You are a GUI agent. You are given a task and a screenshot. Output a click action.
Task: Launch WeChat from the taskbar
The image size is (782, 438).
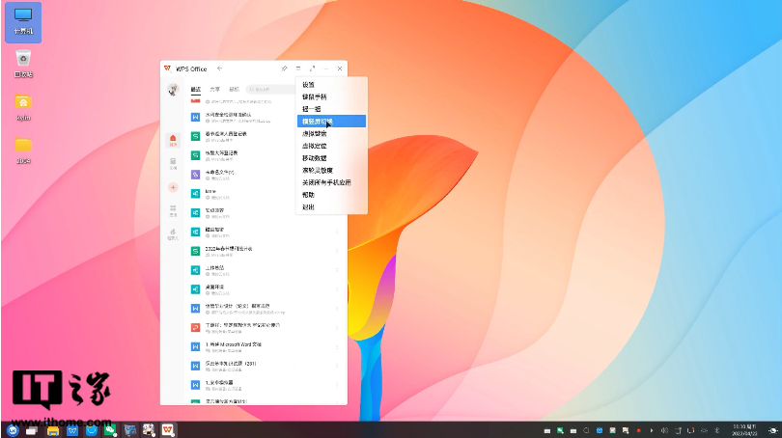tap(110, 430)
